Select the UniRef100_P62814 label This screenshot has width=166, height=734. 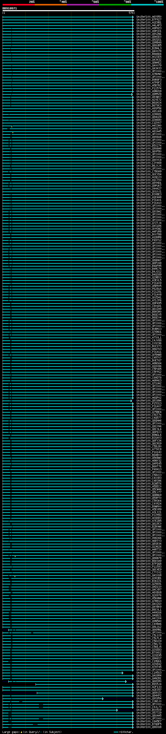(149, 289)
